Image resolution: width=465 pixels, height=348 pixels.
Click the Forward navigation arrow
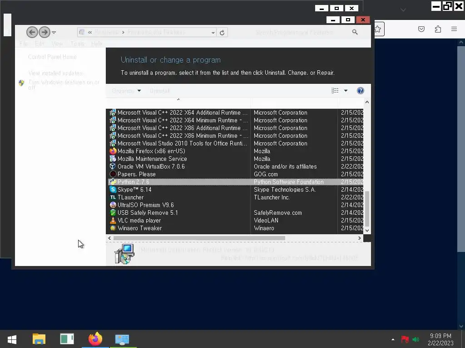45,32
